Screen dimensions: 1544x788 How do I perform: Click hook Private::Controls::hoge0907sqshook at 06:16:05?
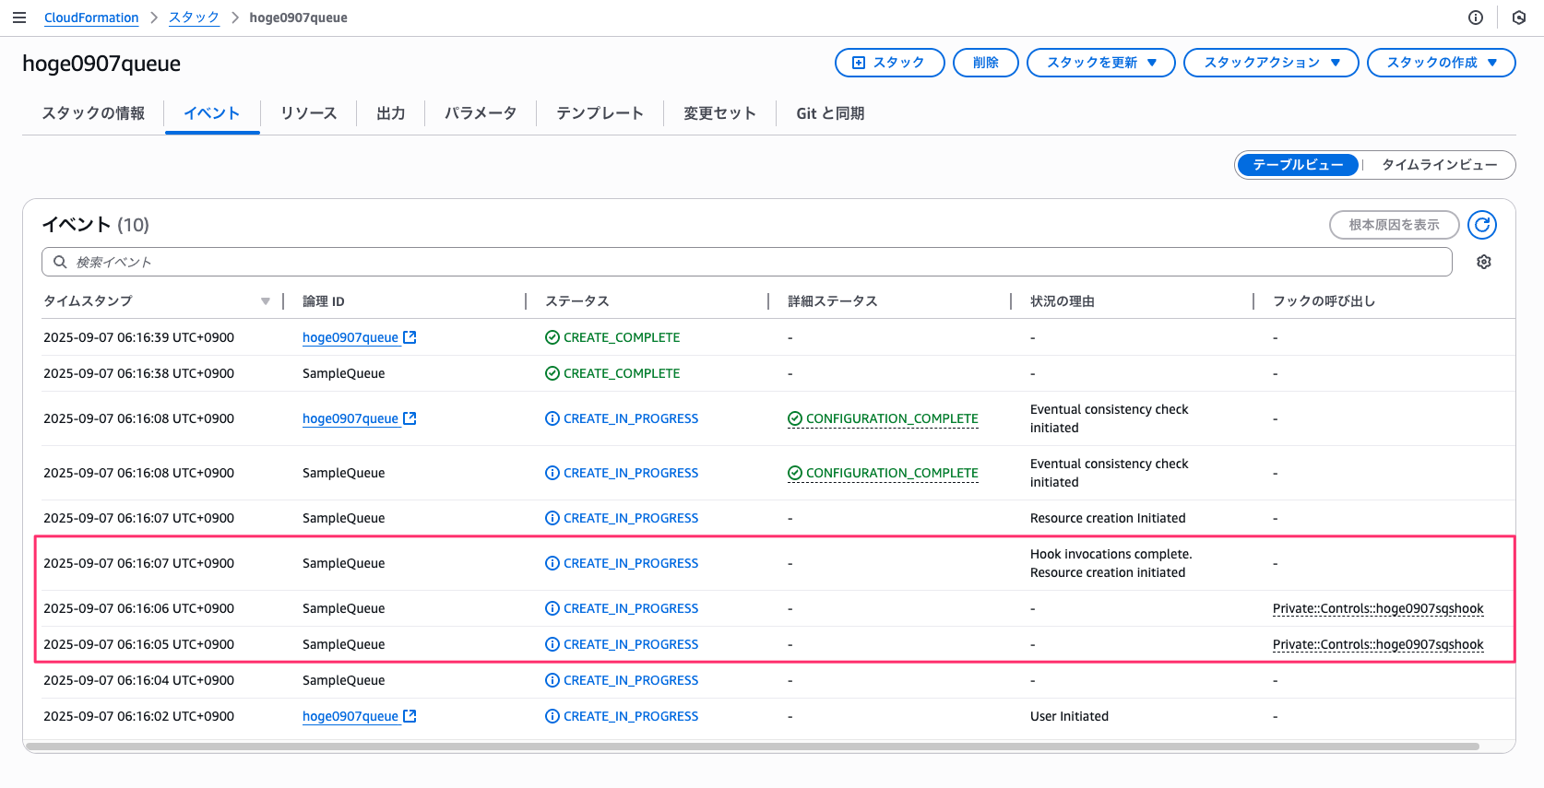tap(1378, 644)
